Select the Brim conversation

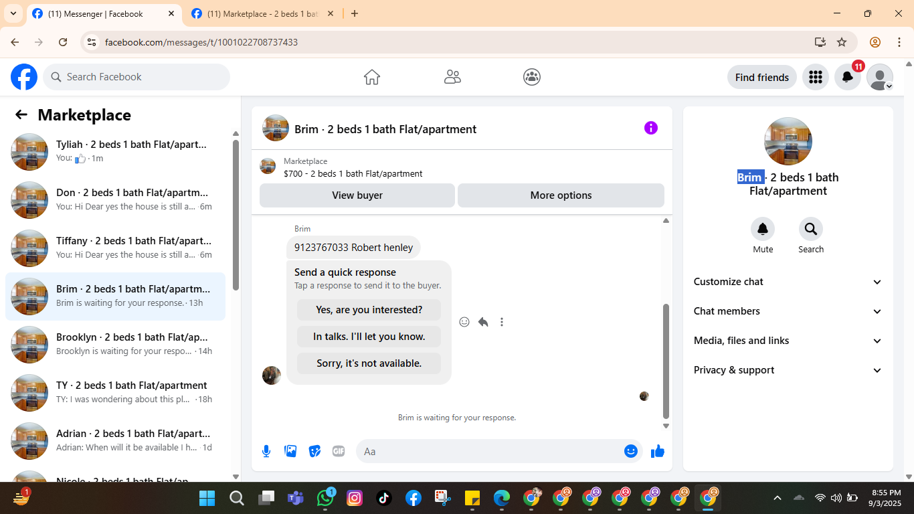click(115, 296)
